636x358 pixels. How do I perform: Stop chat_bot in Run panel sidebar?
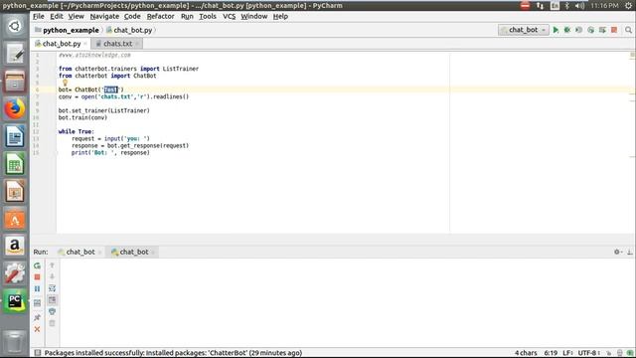(37, 277)
